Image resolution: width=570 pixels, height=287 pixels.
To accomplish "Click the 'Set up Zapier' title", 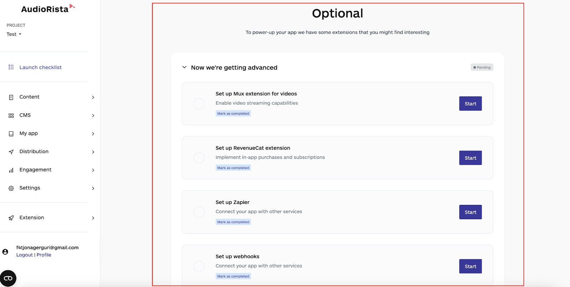I will pyautogui.click(x=233, y=202).
